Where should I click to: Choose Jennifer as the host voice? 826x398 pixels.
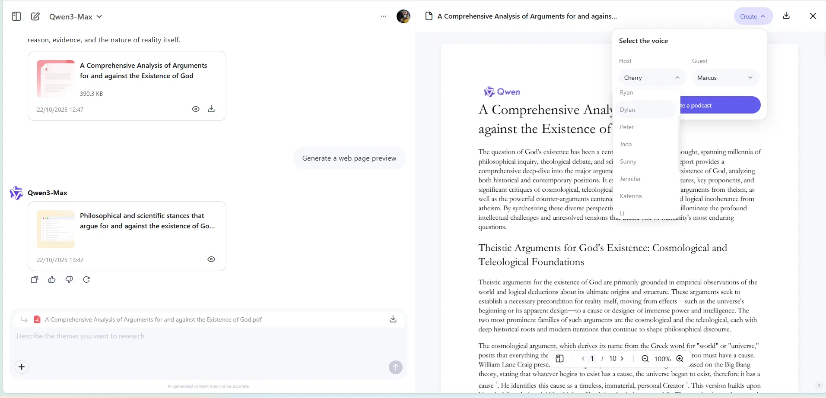(x=630, y=179)
